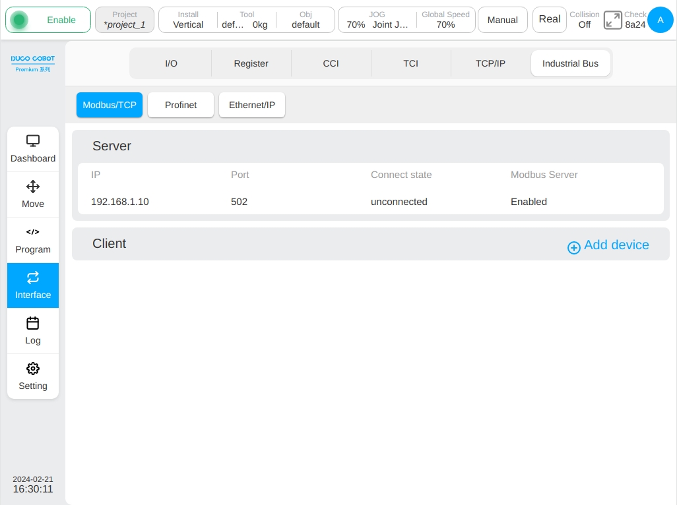The width and height of the screenshot is (677, 505).
Task: Click the unconnected state value
Action: [x=399, y=202]
